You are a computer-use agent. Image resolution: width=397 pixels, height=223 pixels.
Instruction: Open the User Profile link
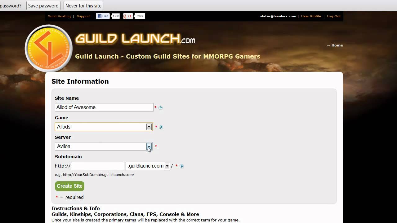click(x=311, y=16)
